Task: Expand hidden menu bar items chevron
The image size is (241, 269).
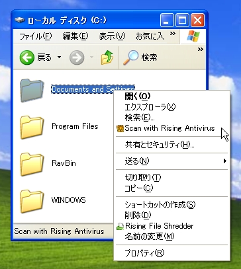Action: pyautogui.click(x=173, y=34)
